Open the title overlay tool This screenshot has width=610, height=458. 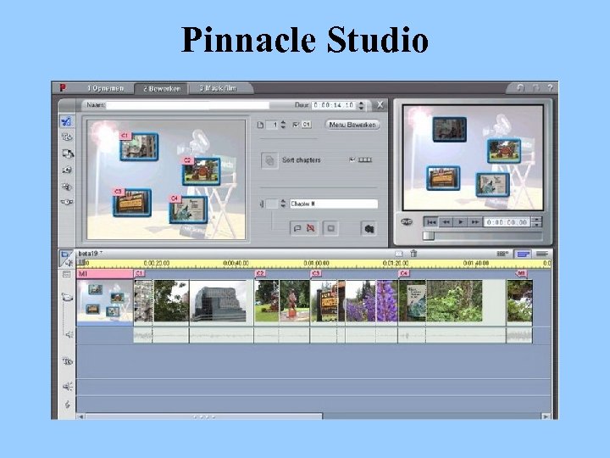click(67, 137)
